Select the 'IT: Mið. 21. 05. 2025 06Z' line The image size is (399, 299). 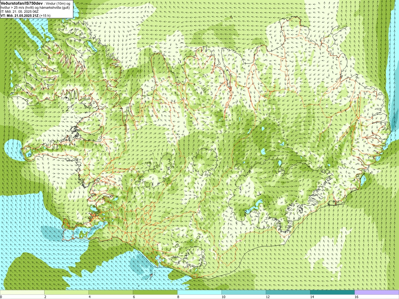click(20, 11)
